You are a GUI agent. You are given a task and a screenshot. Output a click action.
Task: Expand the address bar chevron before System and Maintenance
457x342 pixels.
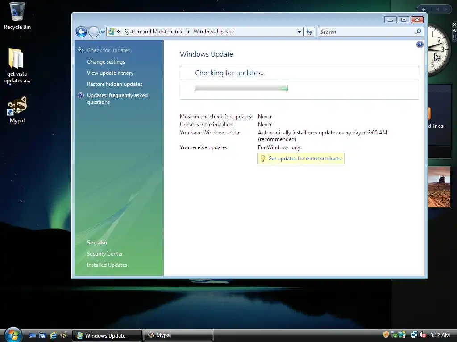[x=119, y=32]
